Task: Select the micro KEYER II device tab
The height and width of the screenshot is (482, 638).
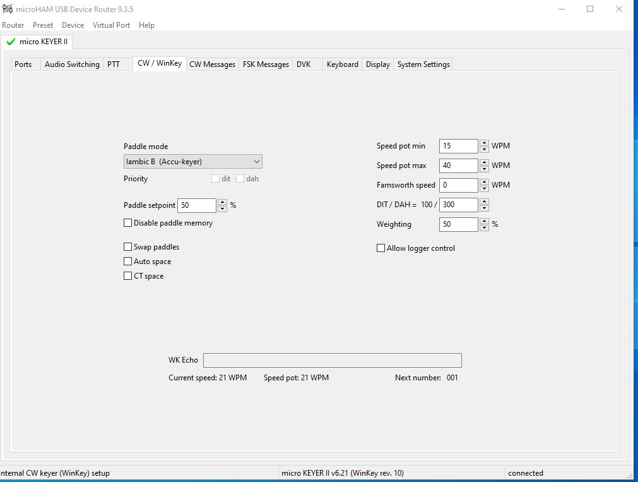Action: [x=37, y=42]
